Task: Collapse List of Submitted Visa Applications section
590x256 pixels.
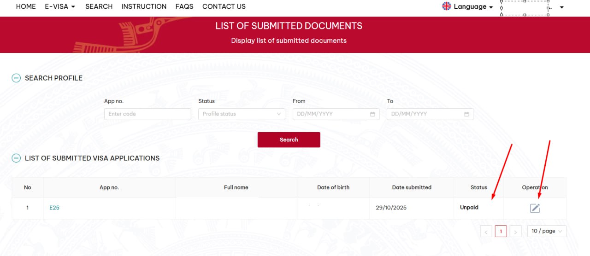Action: click(16, 158)
